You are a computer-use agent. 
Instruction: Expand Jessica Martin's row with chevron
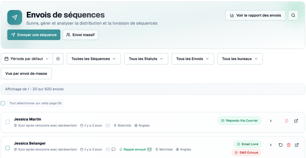[271, 121]
